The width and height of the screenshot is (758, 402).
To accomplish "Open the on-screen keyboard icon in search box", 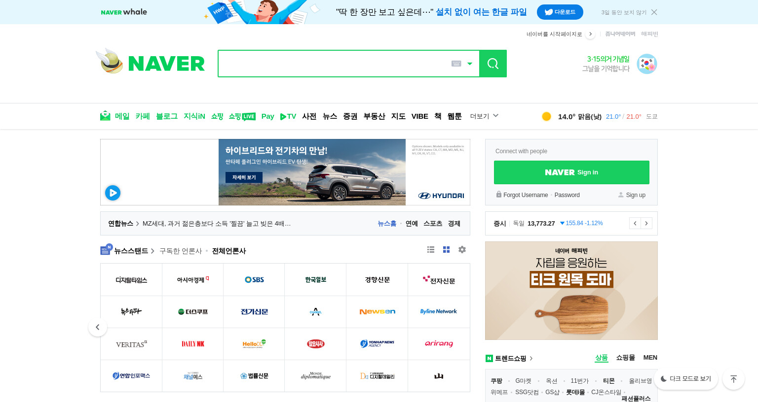I will 456,64.
